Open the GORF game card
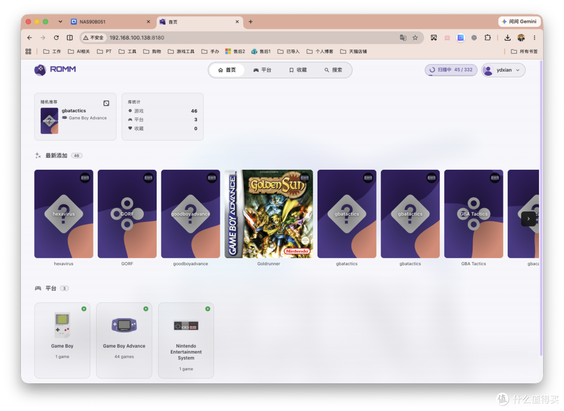The width and height of the screenshot is (564, 411). 127,214
